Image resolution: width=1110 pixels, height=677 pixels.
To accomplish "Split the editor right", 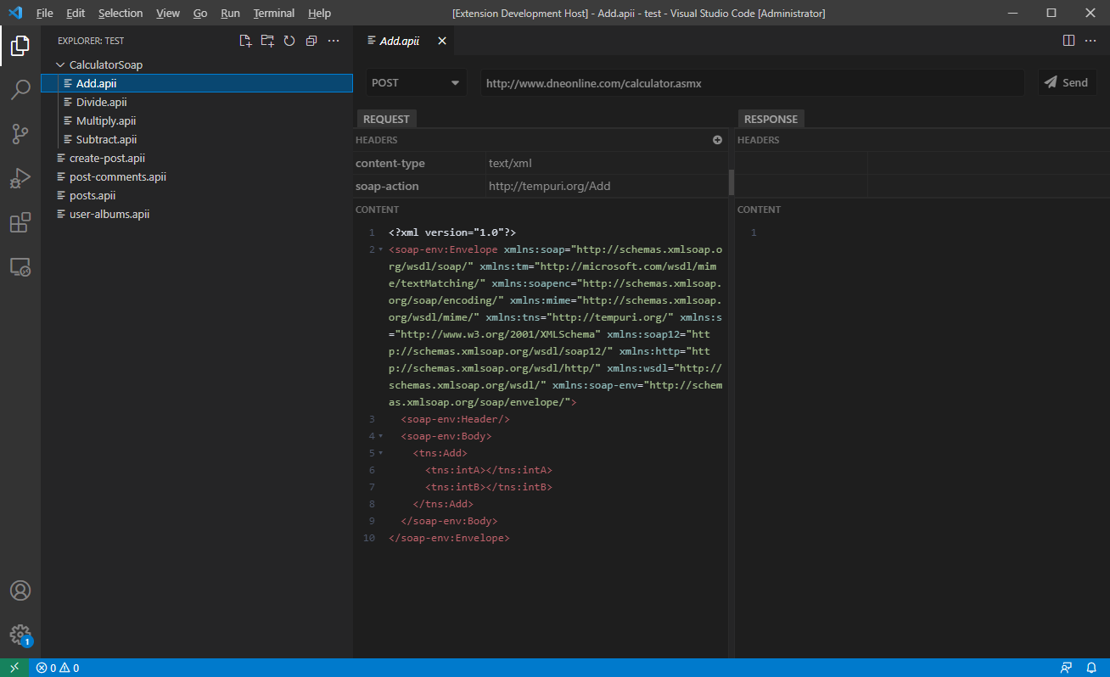I will pos(1069,40).
